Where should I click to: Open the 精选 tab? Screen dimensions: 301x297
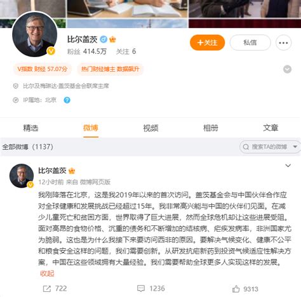30,128
